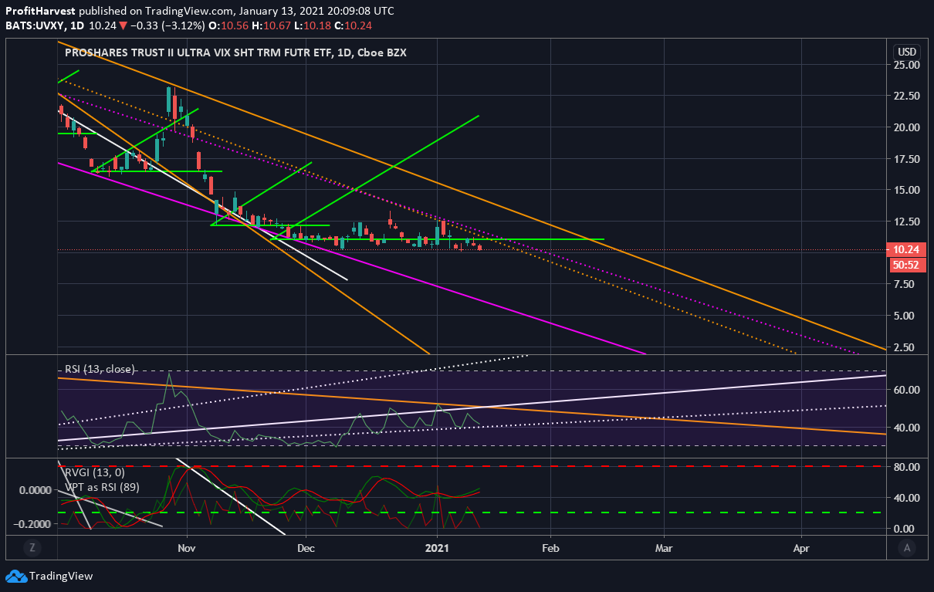Click the Nov label on time axis

click(x=188, y=548)
